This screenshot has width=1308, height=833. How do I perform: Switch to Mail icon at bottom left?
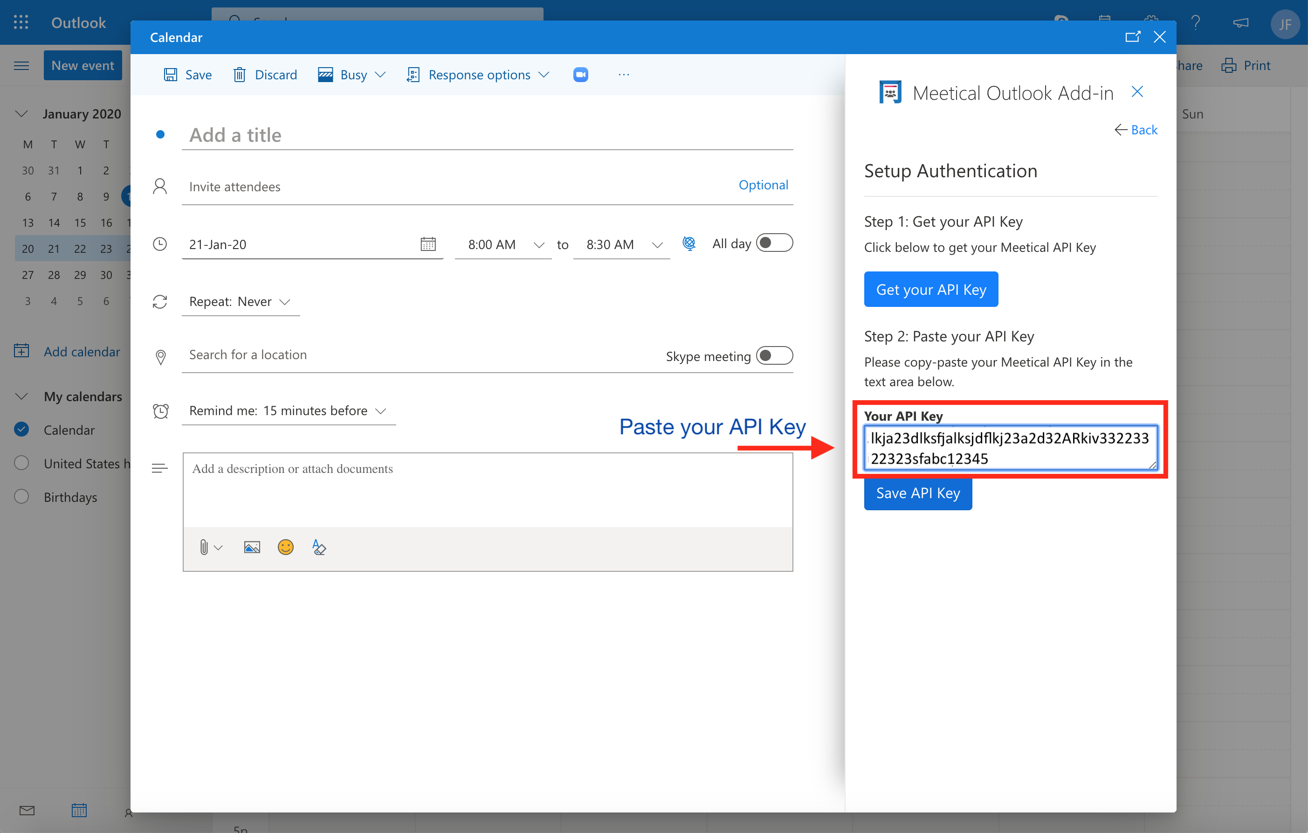[27, 811]
